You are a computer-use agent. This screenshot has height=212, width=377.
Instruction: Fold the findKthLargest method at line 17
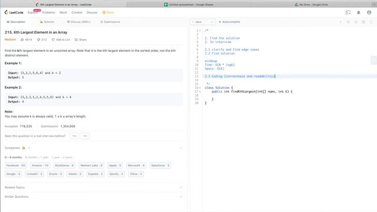[x=200, y=92]
